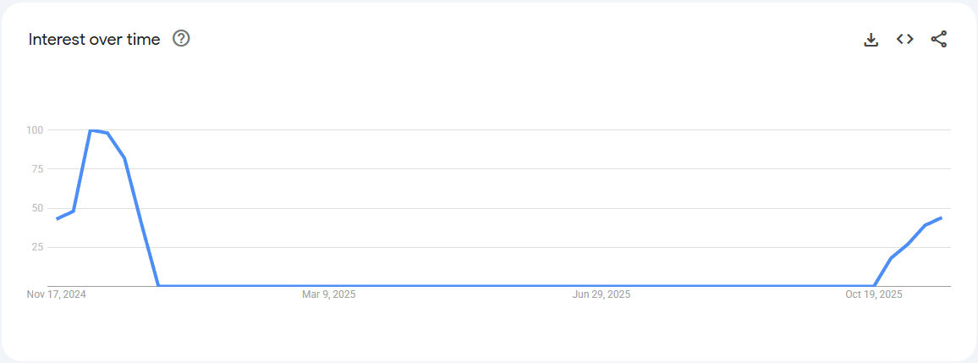Screen dimensions: 978x363
Task: Click the "Mar 9, 2025" date label
Action: pyautogui.click(x=328, y=294)
